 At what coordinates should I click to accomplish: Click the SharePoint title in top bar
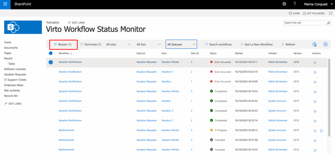pyautogui.click(x=23, y=4)
